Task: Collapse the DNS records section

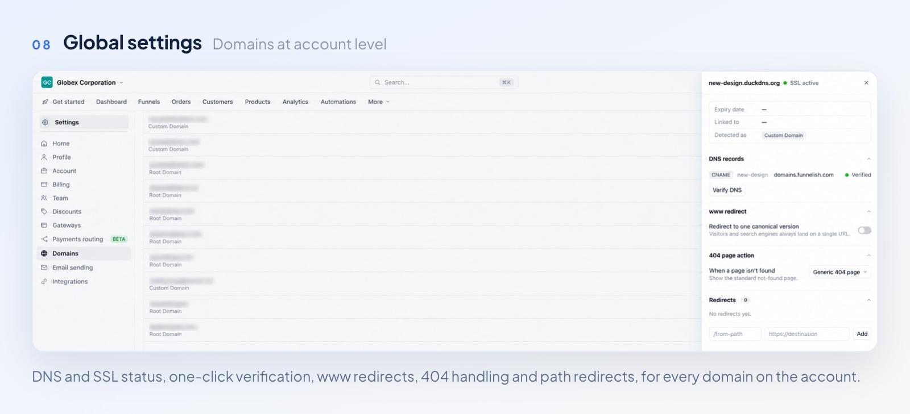Action: pos(868,159)
